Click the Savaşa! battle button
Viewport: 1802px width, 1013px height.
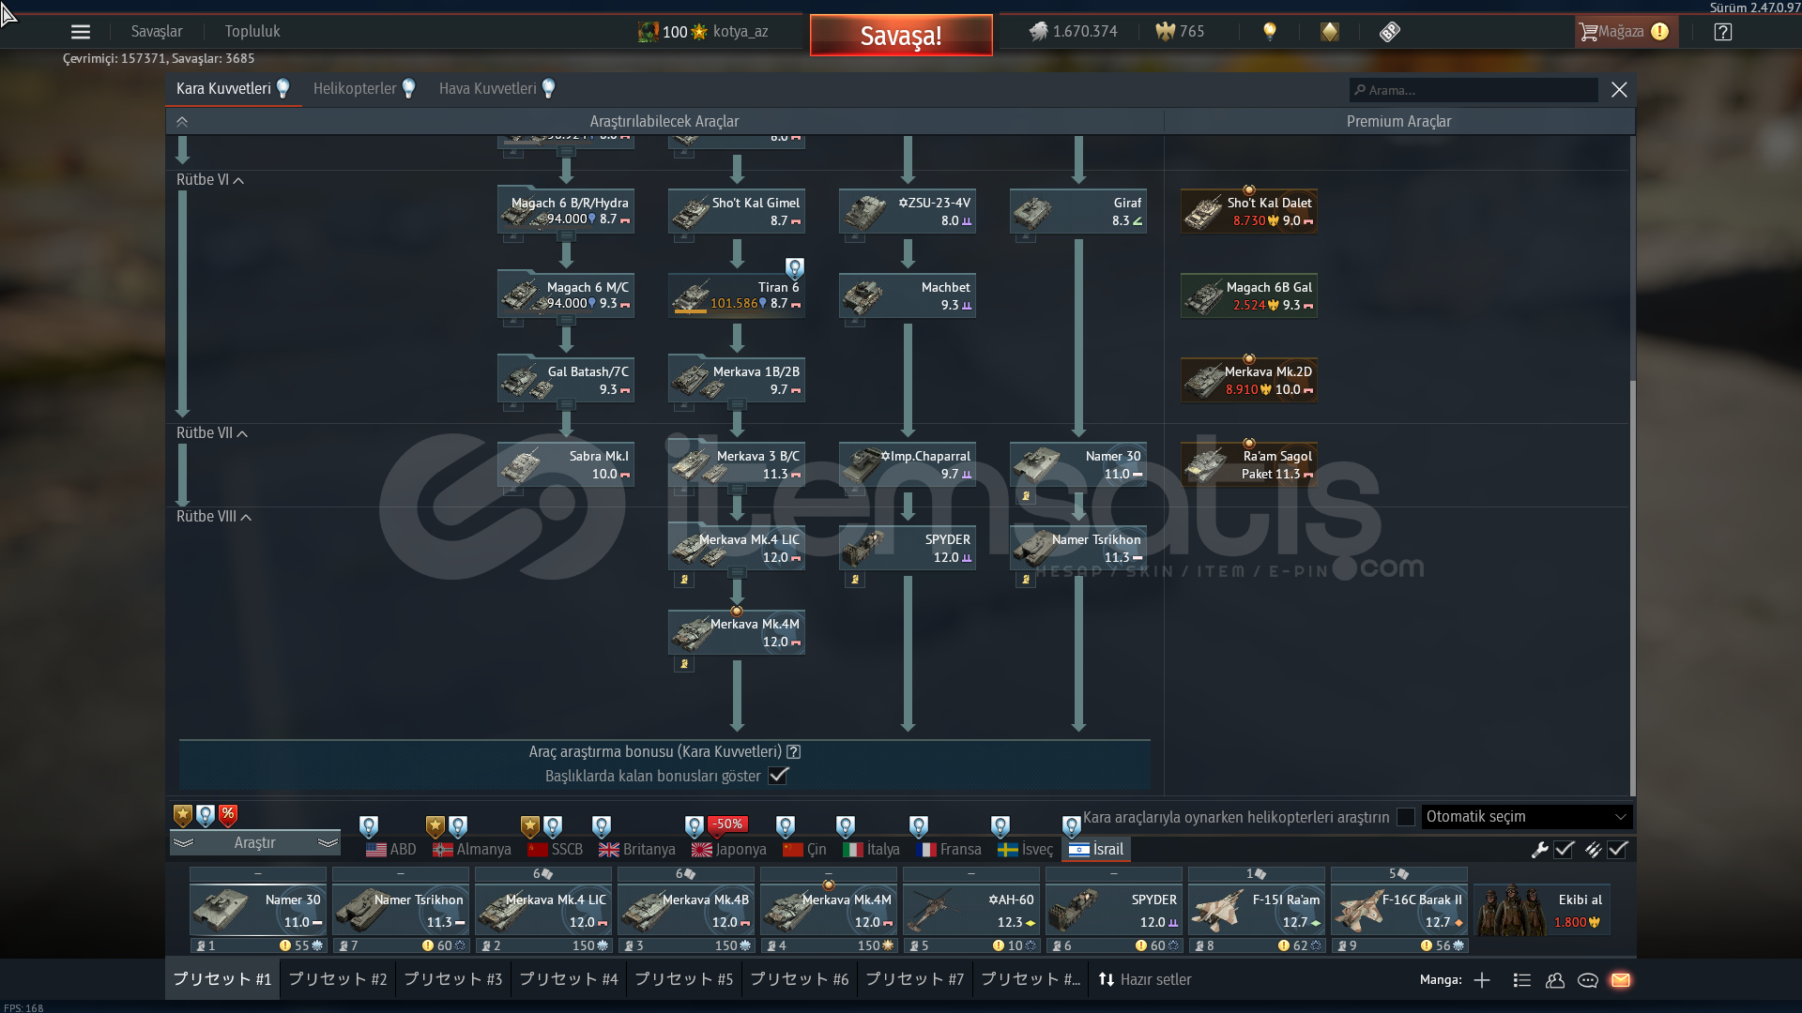tap(901, 36)
